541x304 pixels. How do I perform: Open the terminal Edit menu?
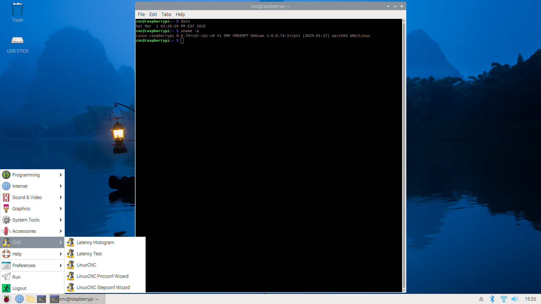pos(153,14)
